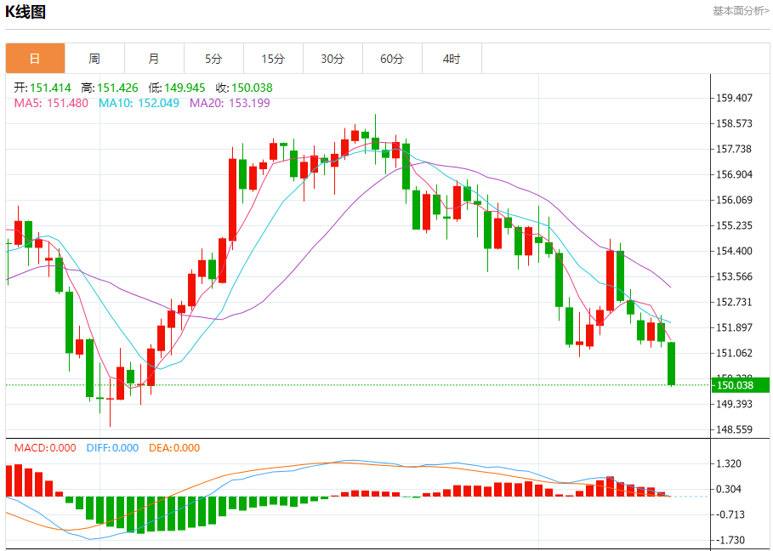Select the 日 daily chart tab
Image resolution: width=773 pixels, height=551 pixels.
[35, 59]
